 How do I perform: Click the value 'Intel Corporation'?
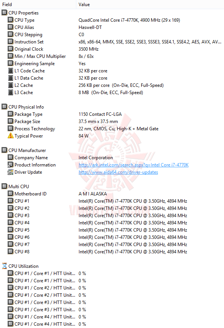(x=95, y=158)
